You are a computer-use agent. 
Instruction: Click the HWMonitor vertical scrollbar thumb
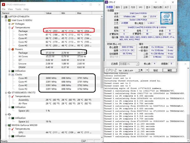[x=102, y=53]
